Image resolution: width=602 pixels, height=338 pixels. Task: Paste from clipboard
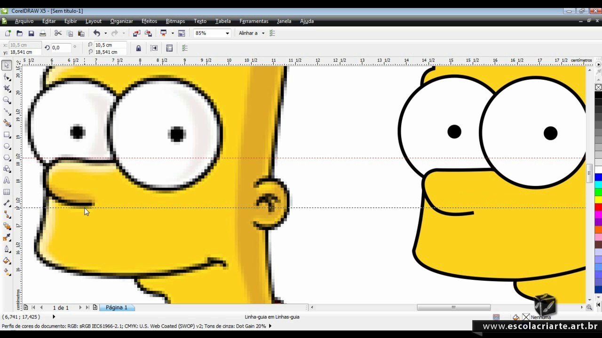click(x=81, y=33)
